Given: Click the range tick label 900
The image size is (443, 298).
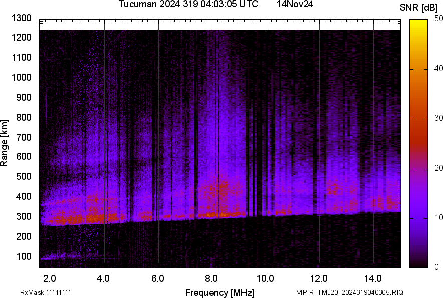Looking at the screenshot, I should pos(24,98).
